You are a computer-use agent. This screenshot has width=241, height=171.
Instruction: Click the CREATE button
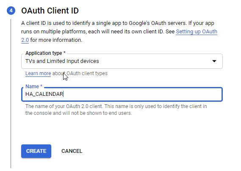pyautogui.click(x=36, y=151)
